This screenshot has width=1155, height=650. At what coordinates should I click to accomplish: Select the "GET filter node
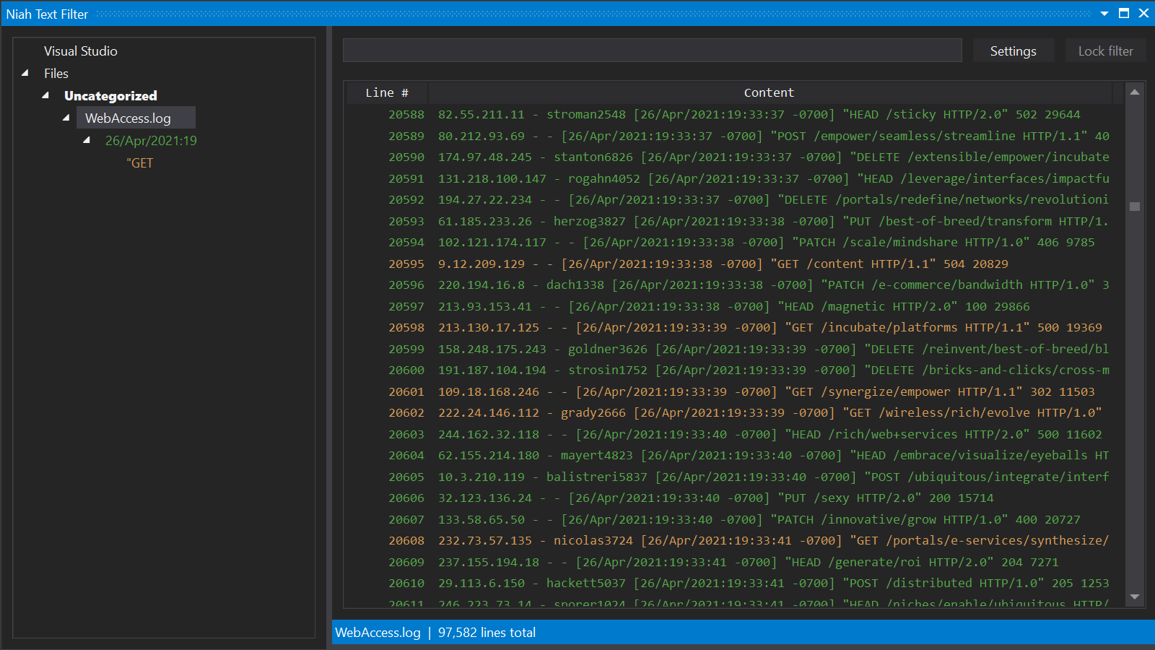(x=140, y=162)
